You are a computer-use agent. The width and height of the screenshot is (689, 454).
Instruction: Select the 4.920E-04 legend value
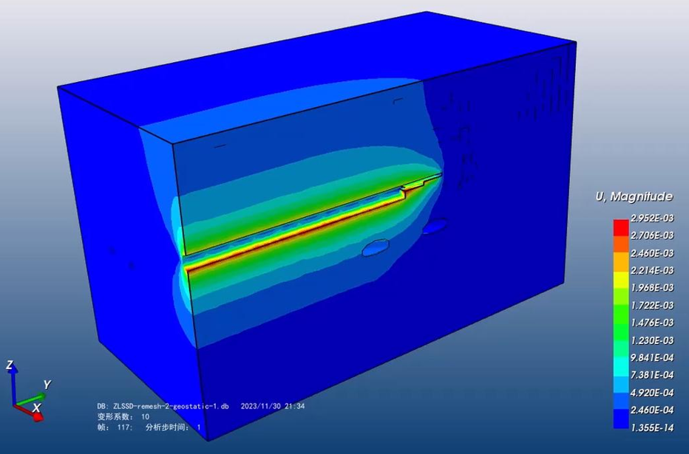(652, 393)
